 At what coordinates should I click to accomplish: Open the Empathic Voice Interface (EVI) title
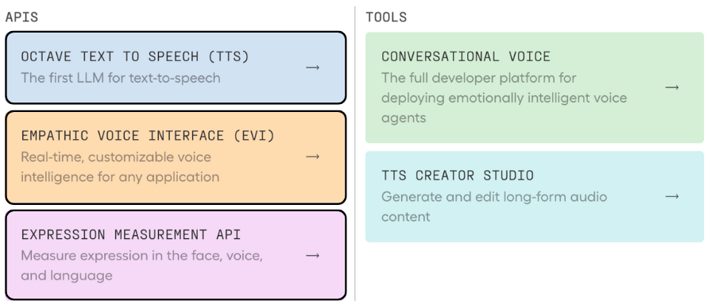coord(148,136)
